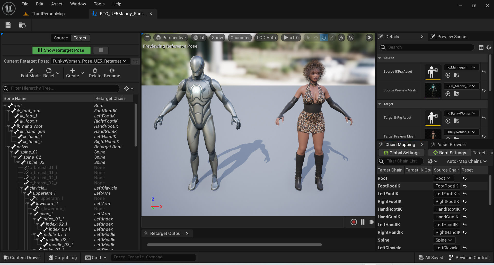Open Perspective viewport type dropdown

coord(171,38)
